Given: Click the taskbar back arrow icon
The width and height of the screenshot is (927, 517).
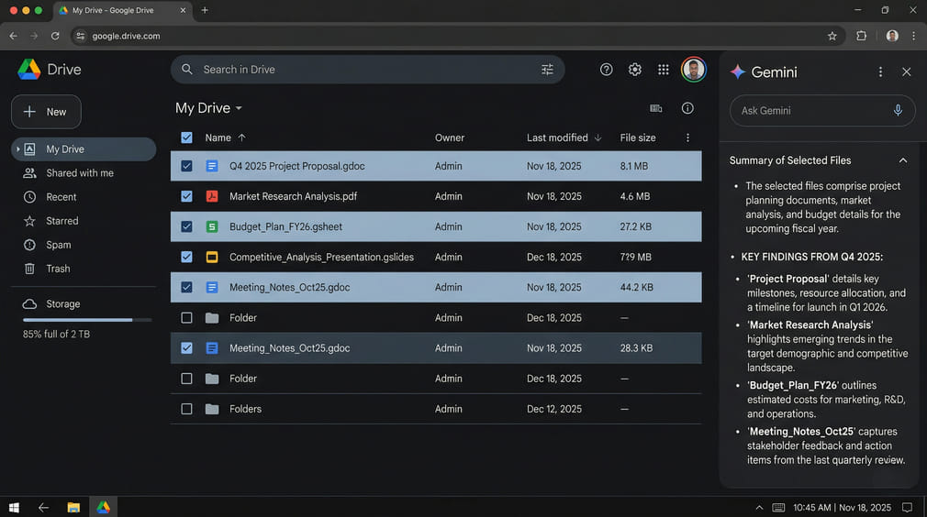Looking at the screenshot, I should coord(44,508).
